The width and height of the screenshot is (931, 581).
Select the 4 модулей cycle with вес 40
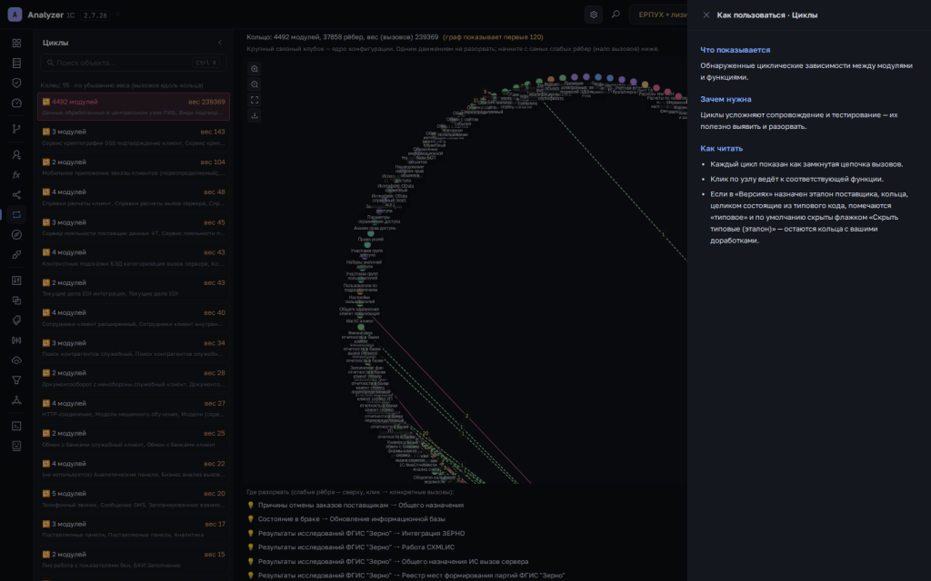coord(133,318)
